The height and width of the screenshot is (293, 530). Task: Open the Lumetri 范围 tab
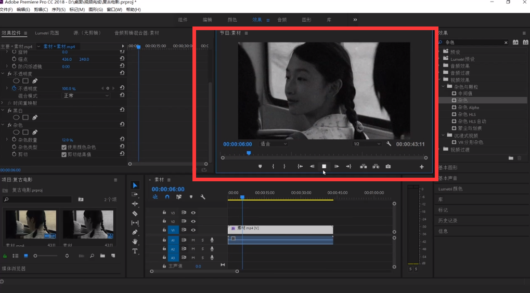tap(47, 33)
